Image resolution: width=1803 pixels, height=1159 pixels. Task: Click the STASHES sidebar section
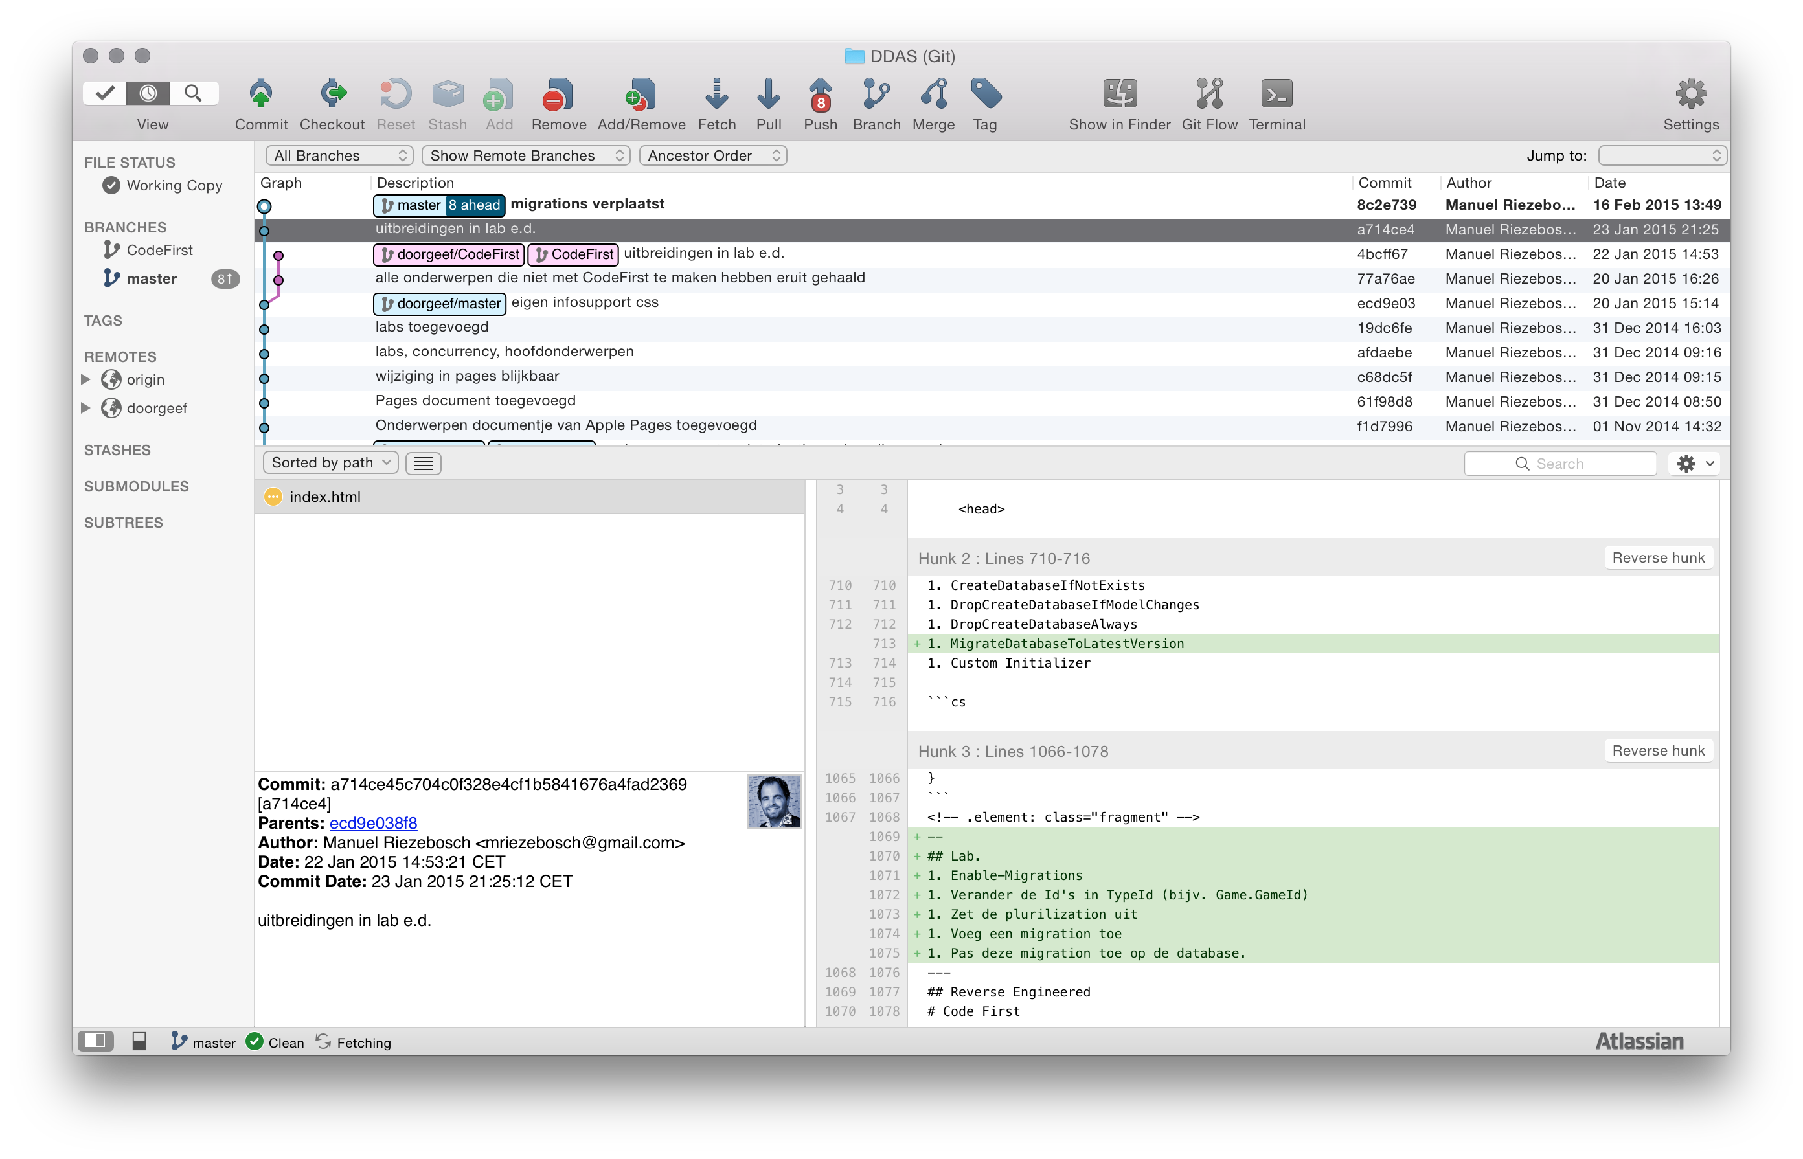[x=117, y=450]
